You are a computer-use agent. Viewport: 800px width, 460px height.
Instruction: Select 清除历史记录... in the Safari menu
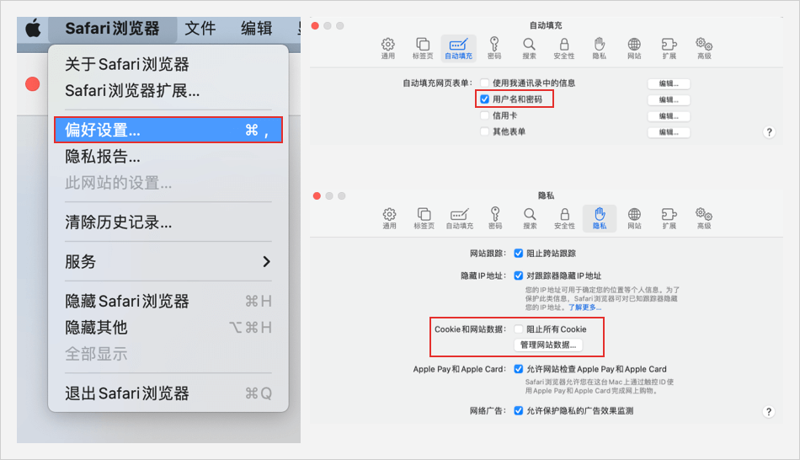click(119, 222)
